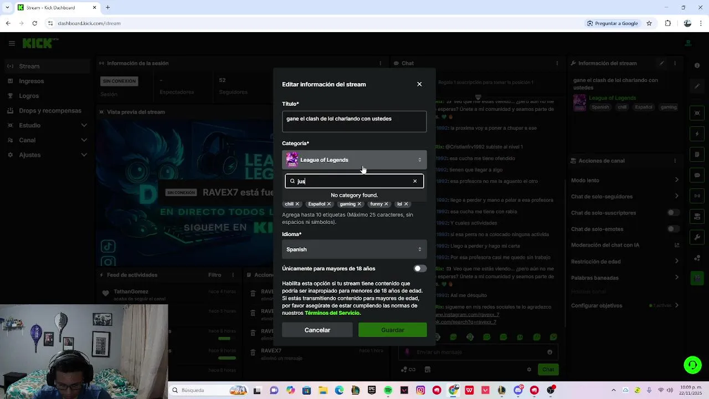This screenshot has width=709, height=399.
Task: Click the Guardar button
Action: point(393,330)
